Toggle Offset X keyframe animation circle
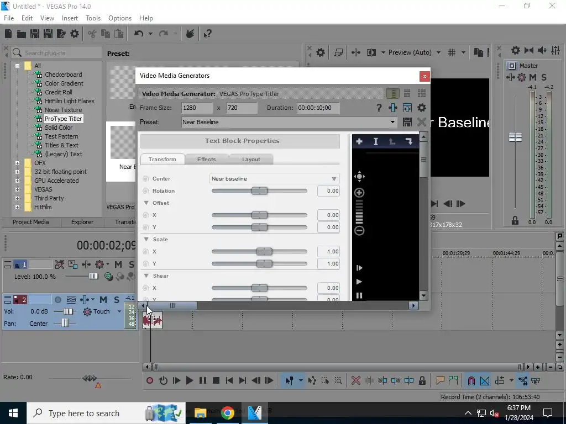566x424 pixels. (x=146, y=215)
